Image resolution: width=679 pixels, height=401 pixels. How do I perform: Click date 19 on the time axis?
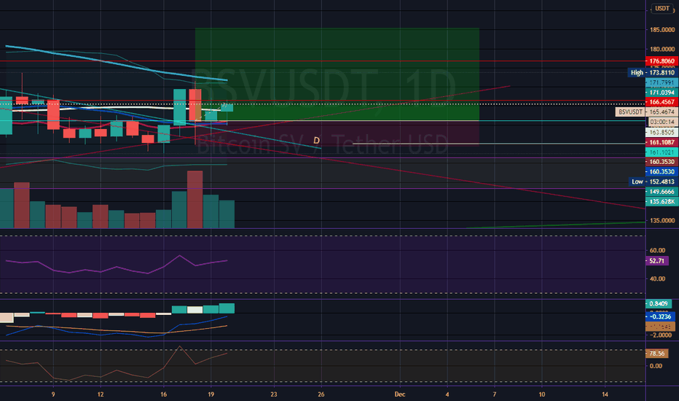coord(211,394)
